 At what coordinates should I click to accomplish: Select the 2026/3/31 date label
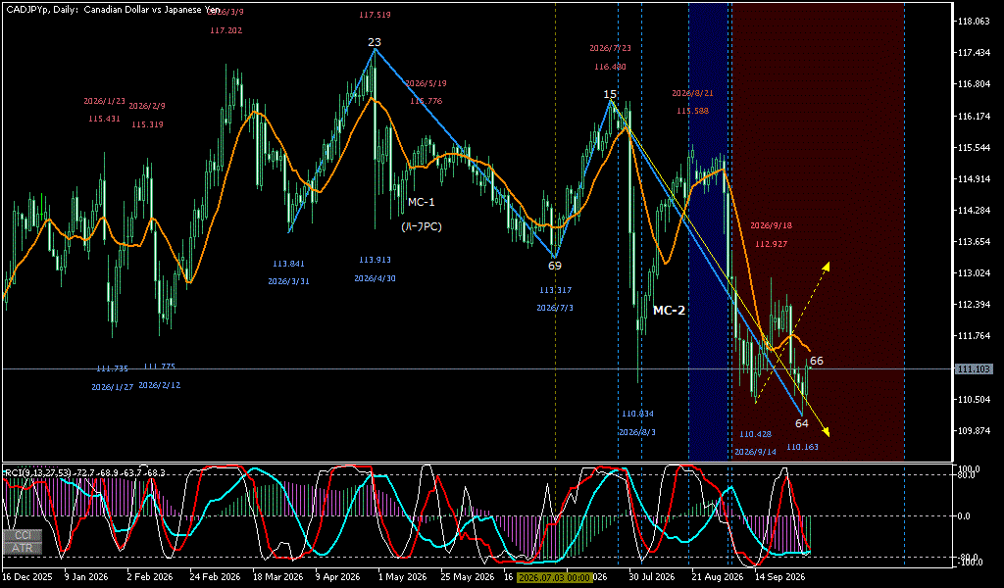(x=289, y=281)
